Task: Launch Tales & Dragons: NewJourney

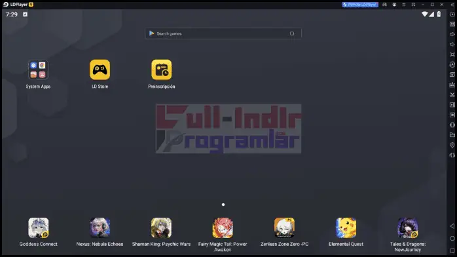Action: tap(407, 228)
